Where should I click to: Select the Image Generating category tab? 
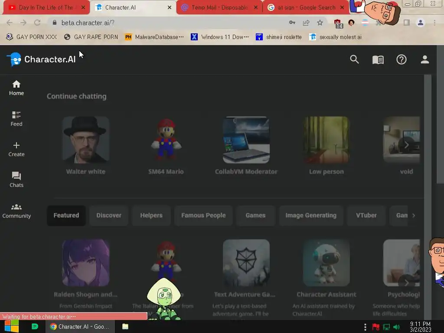[x=311, y=215]
